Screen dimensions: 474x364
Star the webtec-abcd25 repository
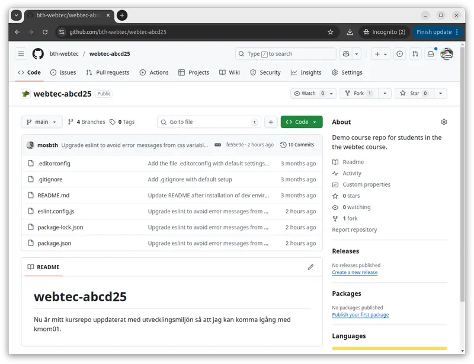(410, 94)
